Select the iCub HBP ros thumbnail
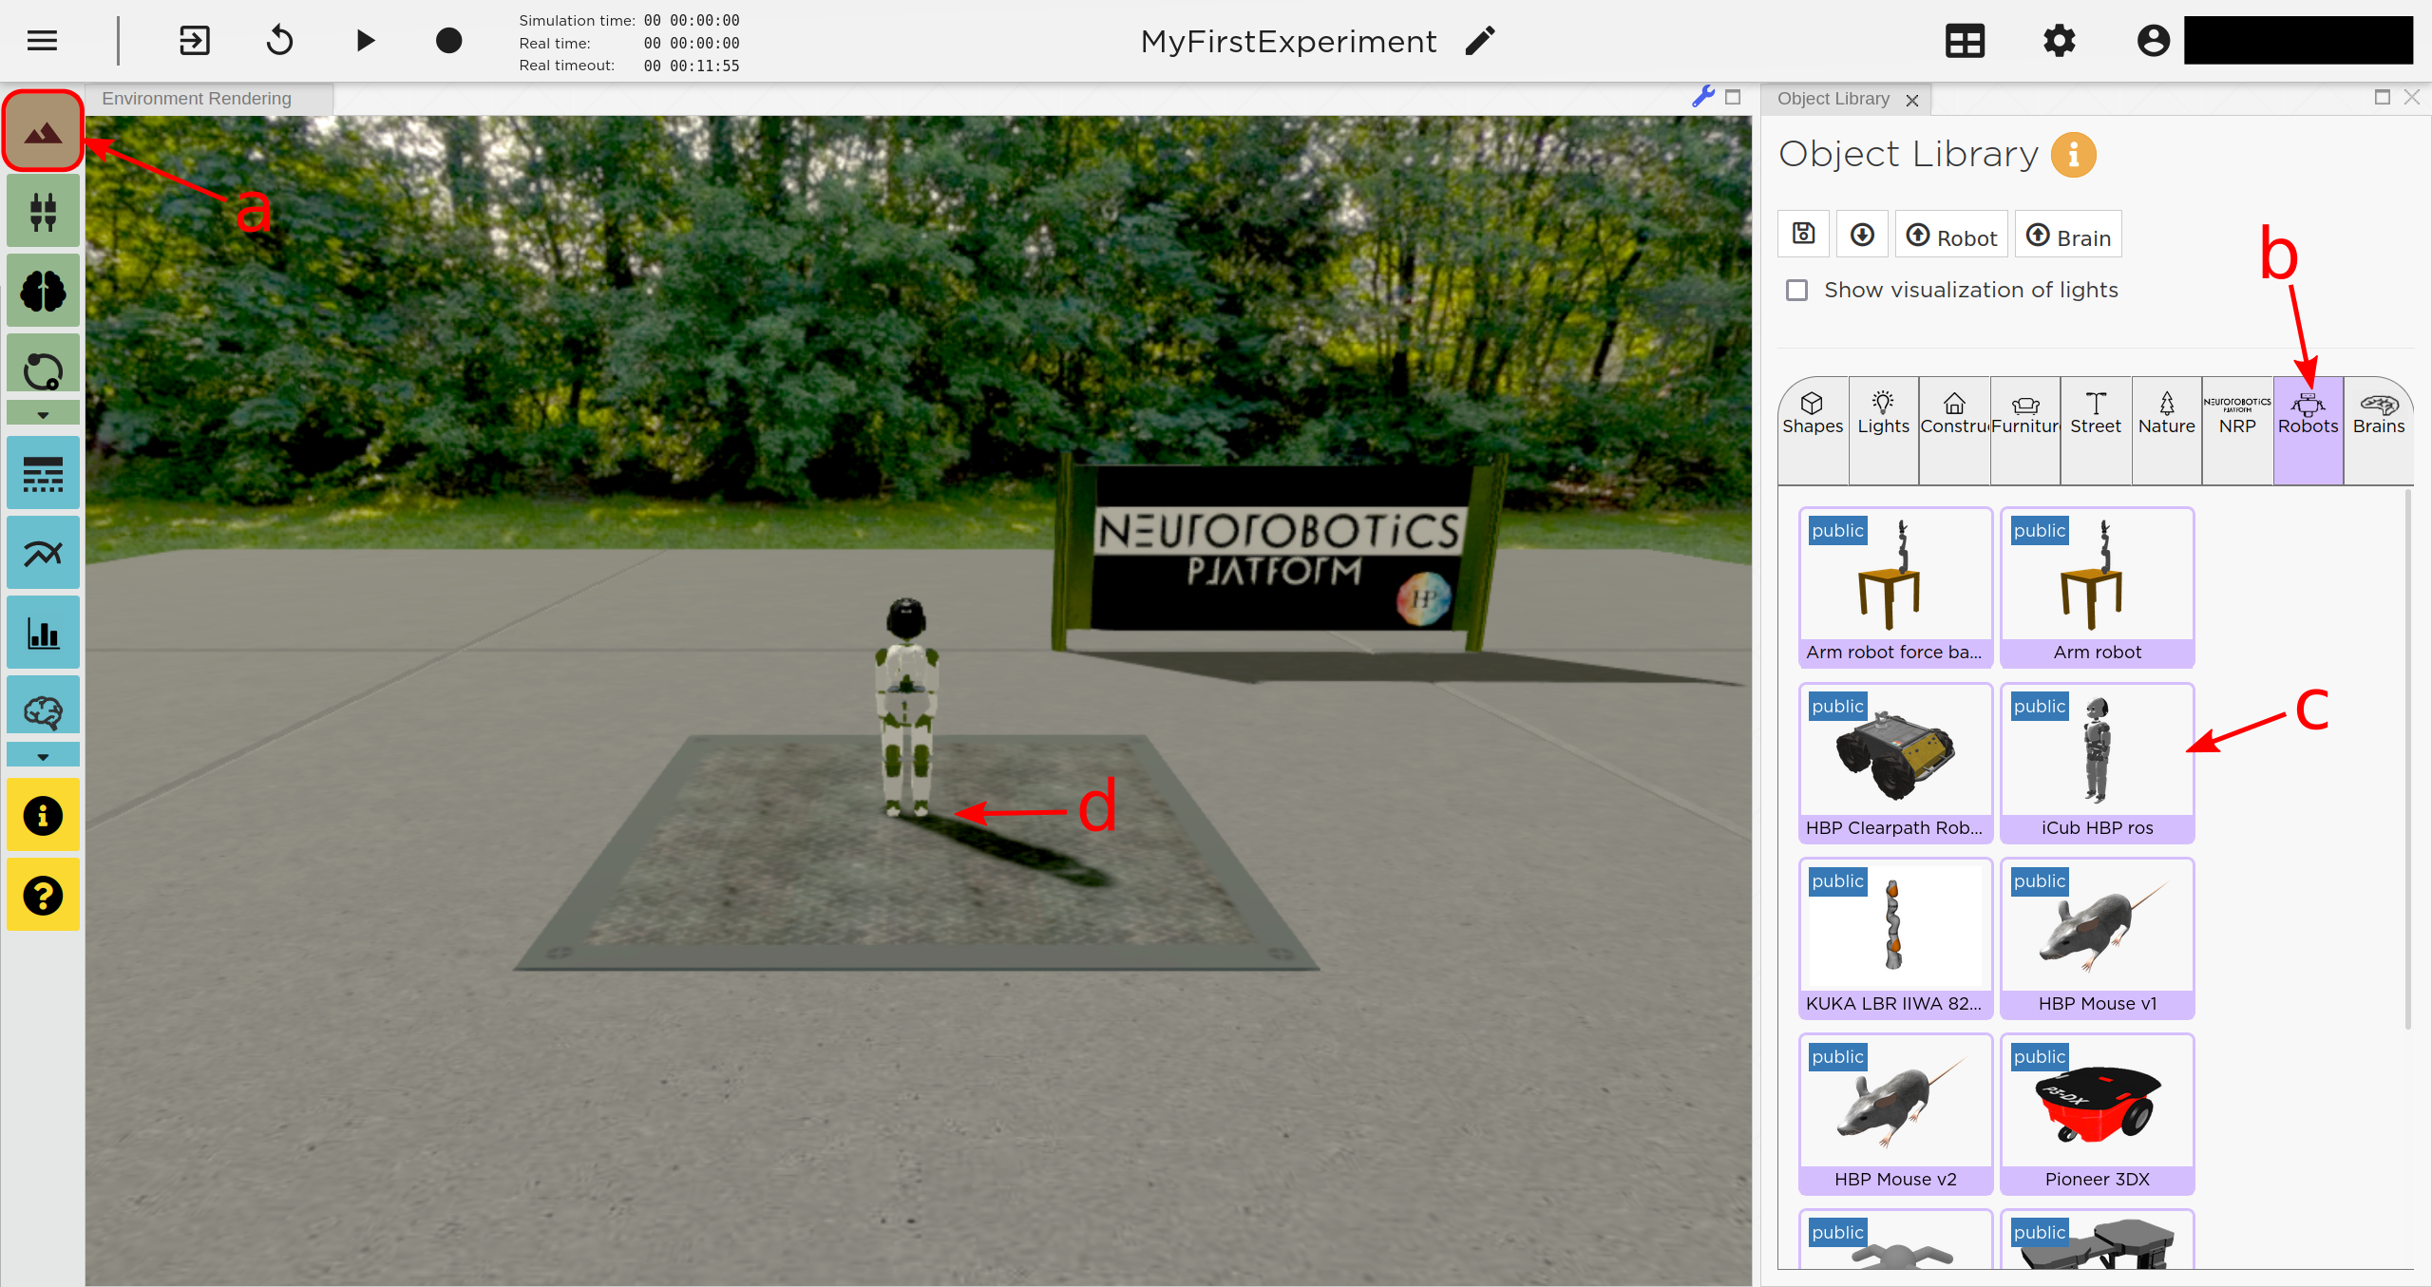This screenshot has height=1287, width=2432. (x=2098, y=764)
